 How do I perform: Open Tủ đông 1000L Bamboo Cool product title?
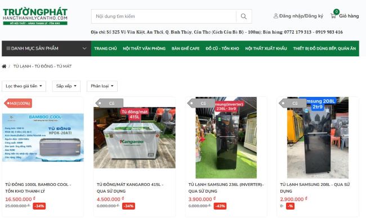pos(38,188)
